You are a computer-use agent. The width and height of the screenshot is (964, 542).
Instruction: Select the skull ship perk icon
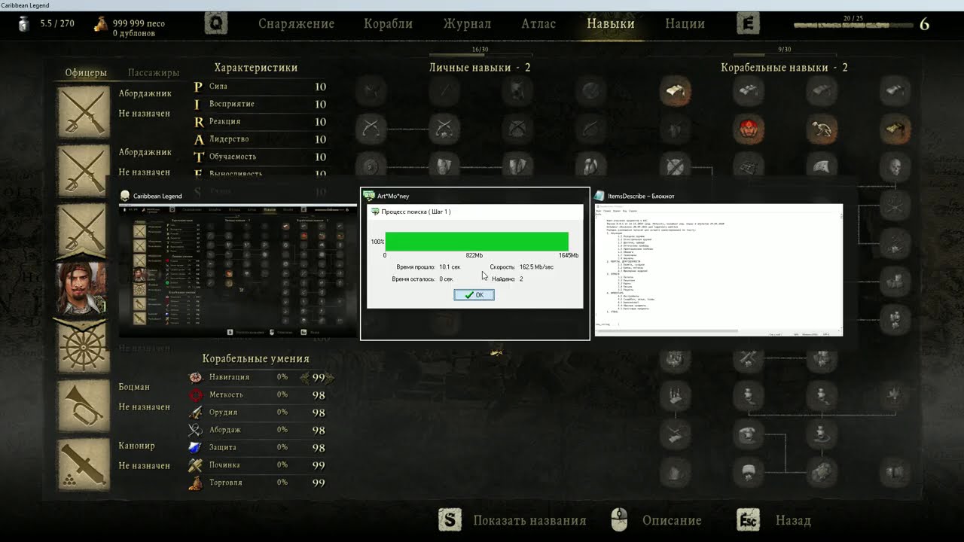tap(895, 166)
